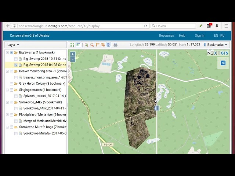235x176 pixels.
Task: Enable the Spivochi_terassi layer checkbox
Action: (x=16, y=96)
